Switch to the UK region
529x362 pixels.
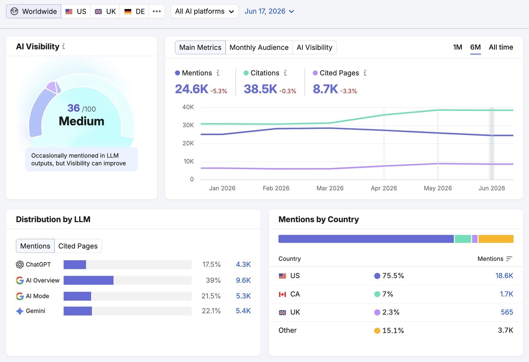[105, 11]
